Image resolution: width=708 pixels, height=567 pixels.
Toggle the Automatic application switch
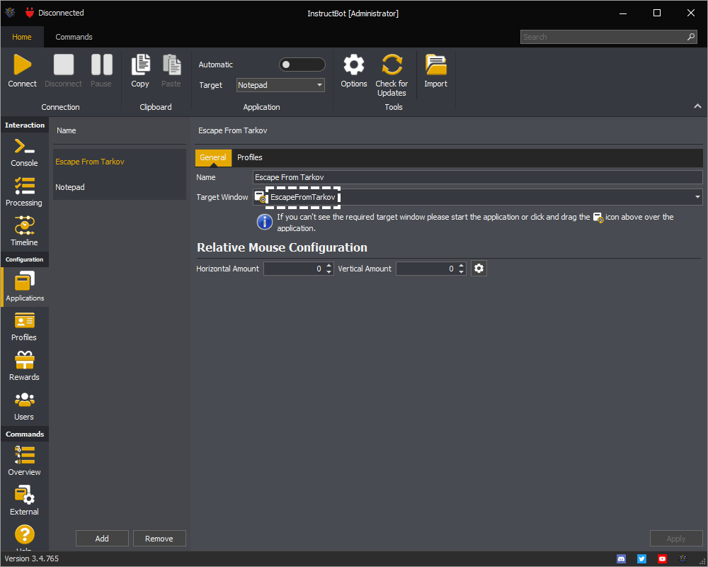pos(302,64)
